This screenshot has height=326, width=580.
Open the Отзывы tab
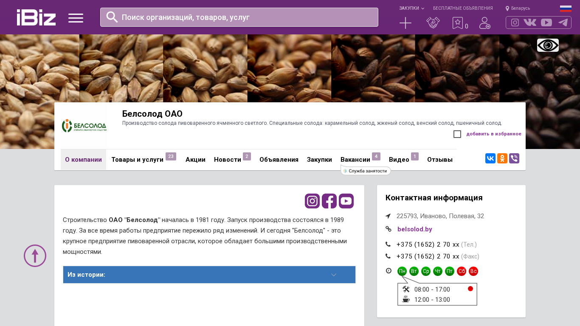coord(440,160)
